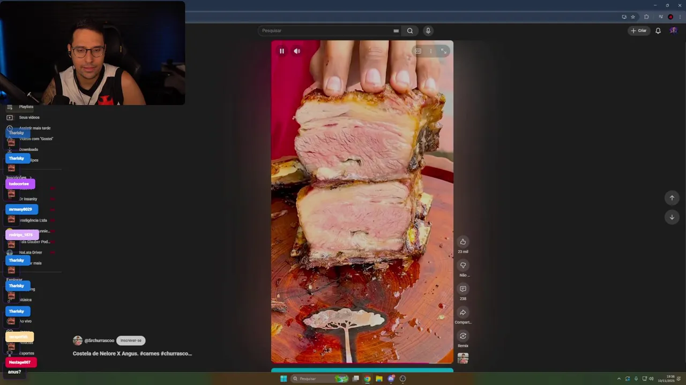This screenshot has height=385, width=686.
Task: Open the Srchurrascoo channel avatar
Action: [78, 341]
